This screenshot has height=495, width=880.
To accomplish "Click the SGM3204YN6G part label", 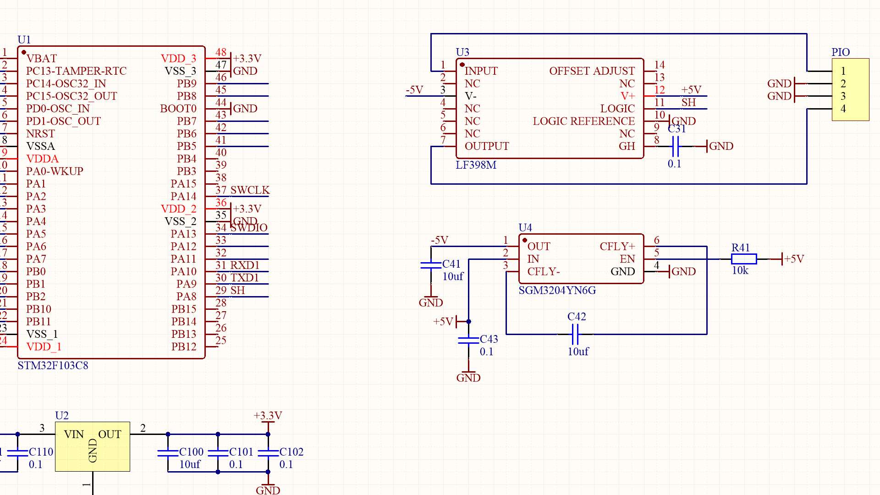I will point(557,291).
